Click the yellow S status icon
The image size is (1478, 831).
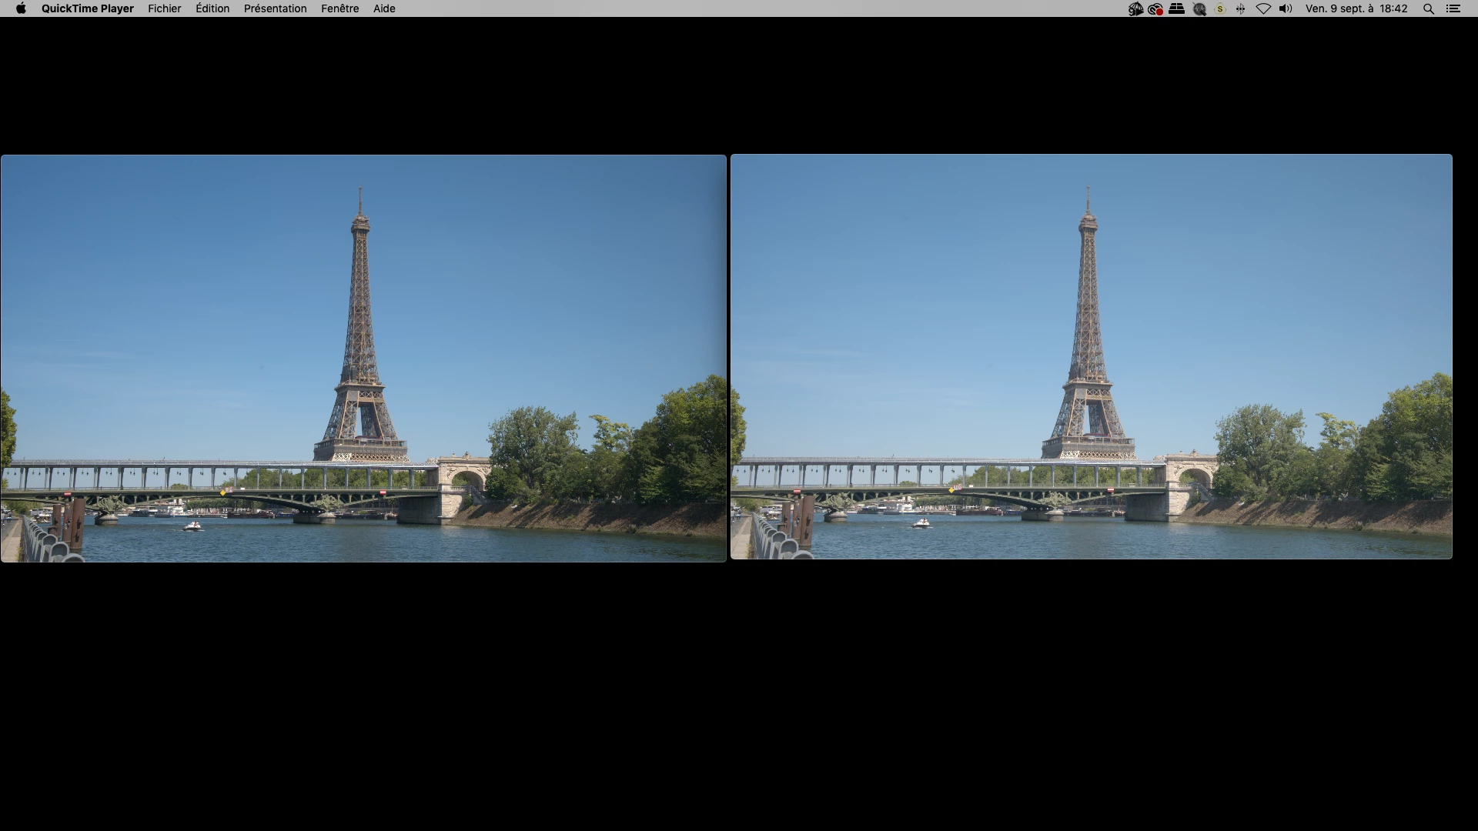(1220, 8)
